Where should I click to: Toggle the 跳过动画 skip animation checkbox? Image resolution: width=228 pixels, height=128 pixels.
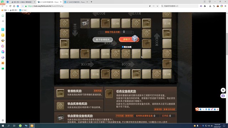click(x=123, y=47)
